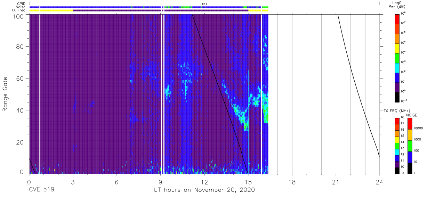Viewport: 427px width, 197px height.
Task: Select the purple segment of TX FRQ colorbar
Action: pyautogui.click(x=397, y=164)
